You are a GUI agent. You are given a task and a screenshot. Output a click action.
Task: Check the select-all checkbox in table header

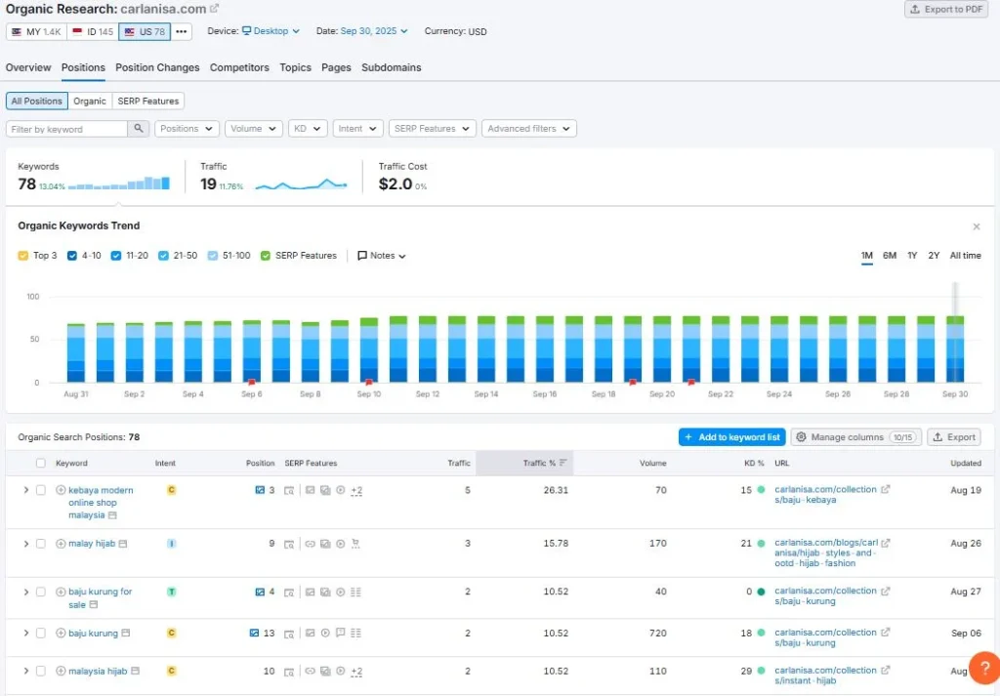click(41, 464)
